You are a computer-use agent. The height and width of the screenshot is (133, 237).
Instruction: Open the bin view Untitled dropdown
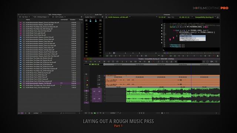37,113
